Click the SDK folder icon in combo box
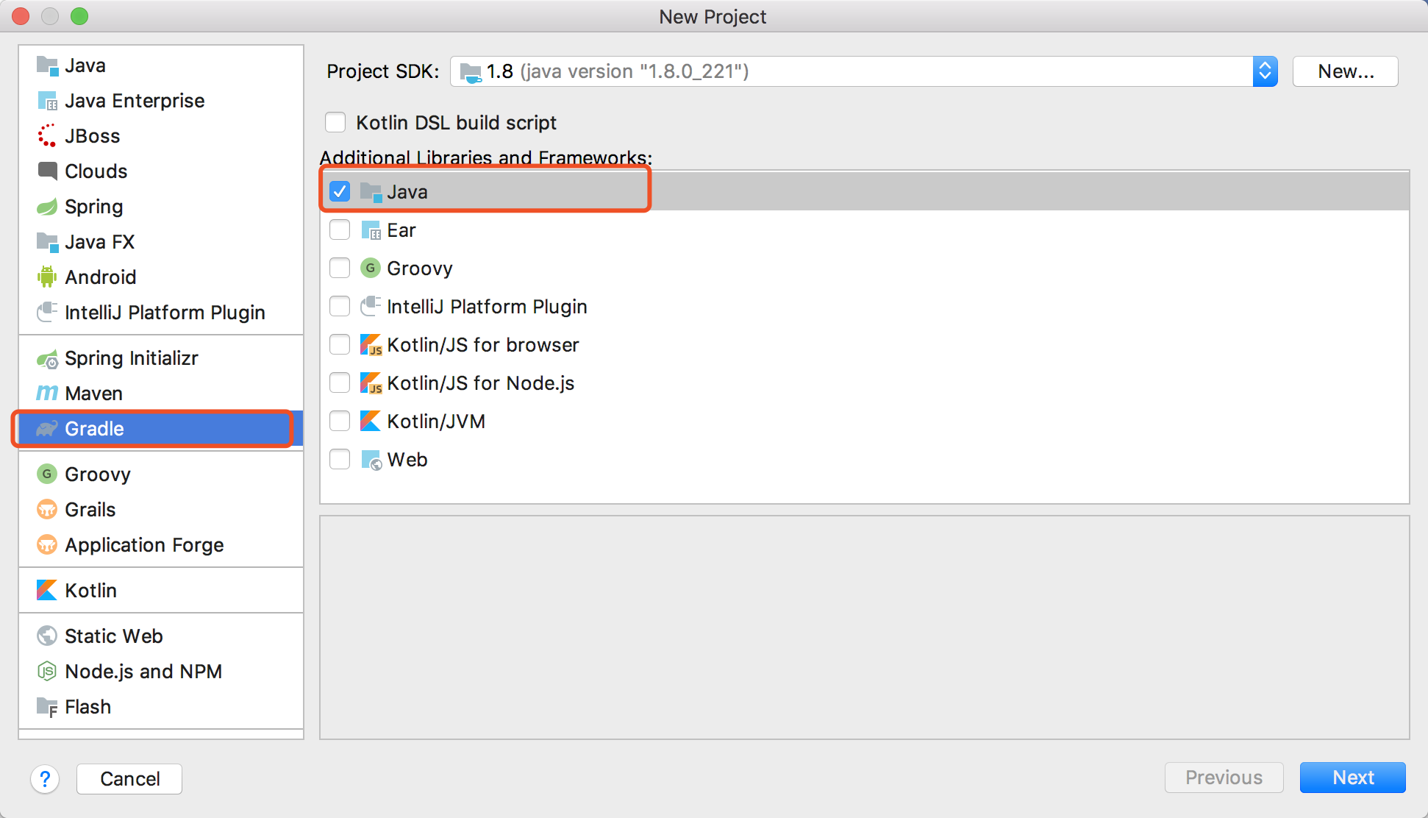This screenshot has width=1428, height=818. point(471,72)
